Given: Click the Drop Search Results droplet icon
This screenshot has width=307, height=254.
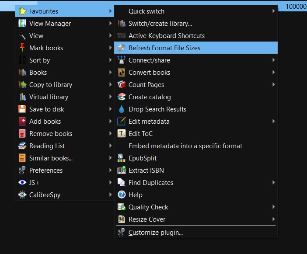Looking at the screenshot, I should tap(122, 109).
